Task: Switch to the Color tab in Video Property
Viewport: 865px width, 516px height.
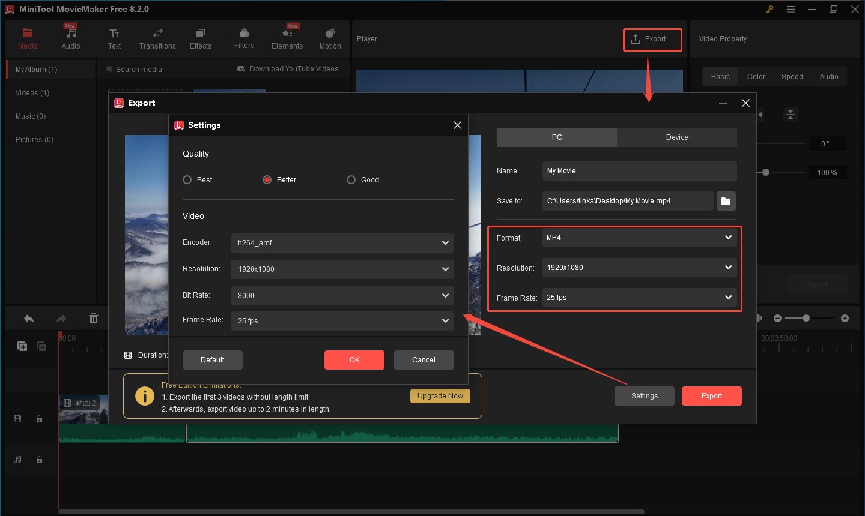Action: coord(756,77)
